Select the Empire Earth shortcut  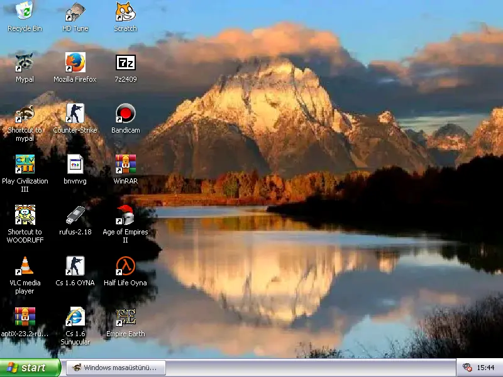click(125, 317)
